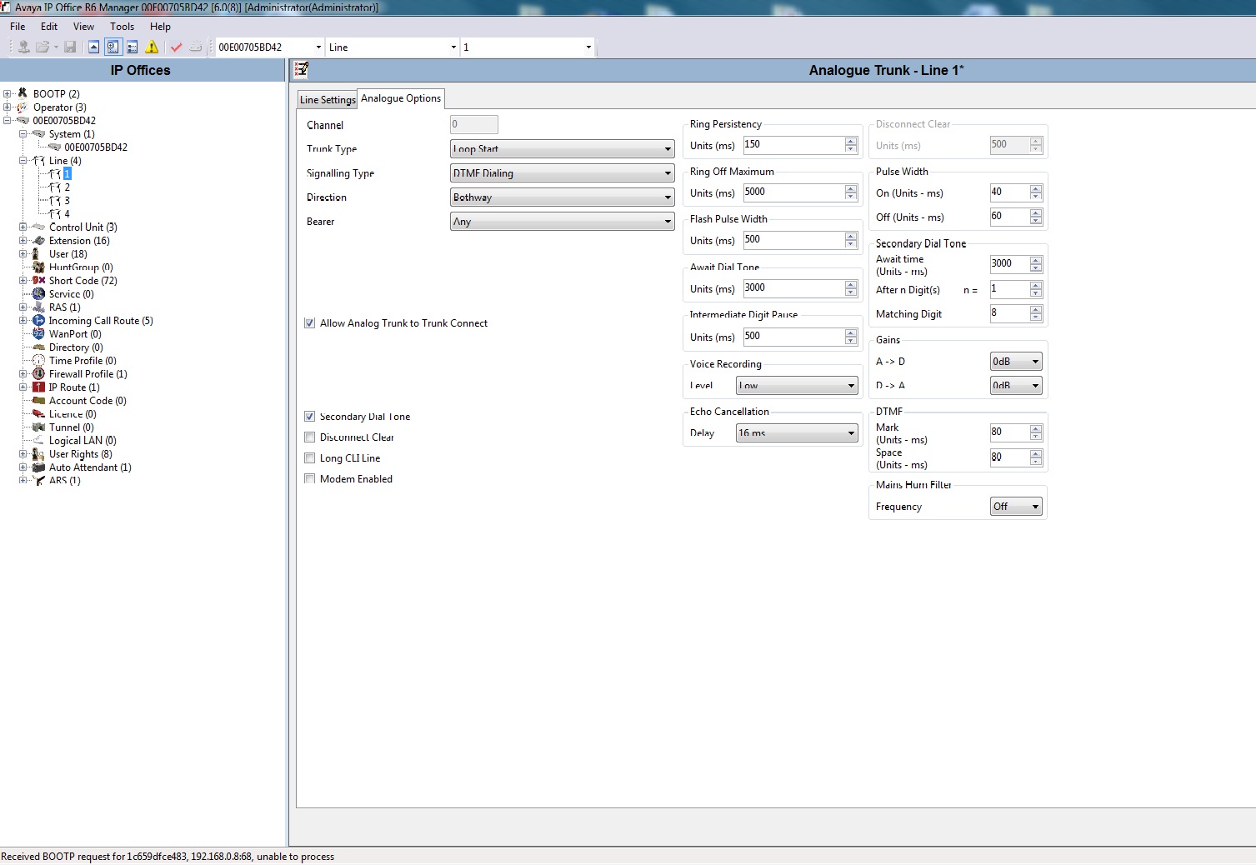The height and width of the screenshot is (865, 1256).
Task: Uncheck the Secondary Dial Tone checkbox
Action: click(x=309, y=417)
